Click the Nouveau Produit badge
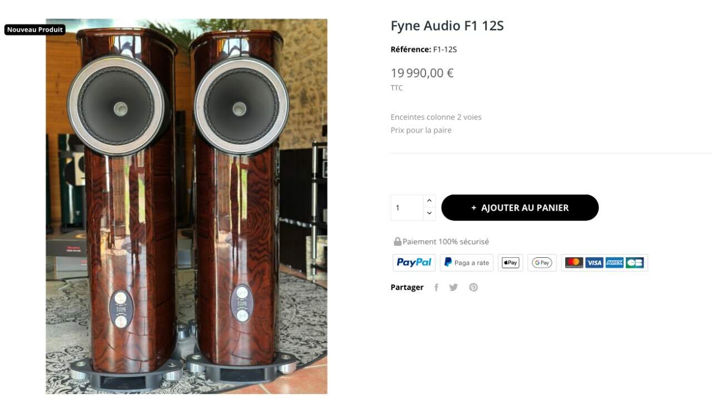Screen dimensions: 712x399 click(35, 29)
